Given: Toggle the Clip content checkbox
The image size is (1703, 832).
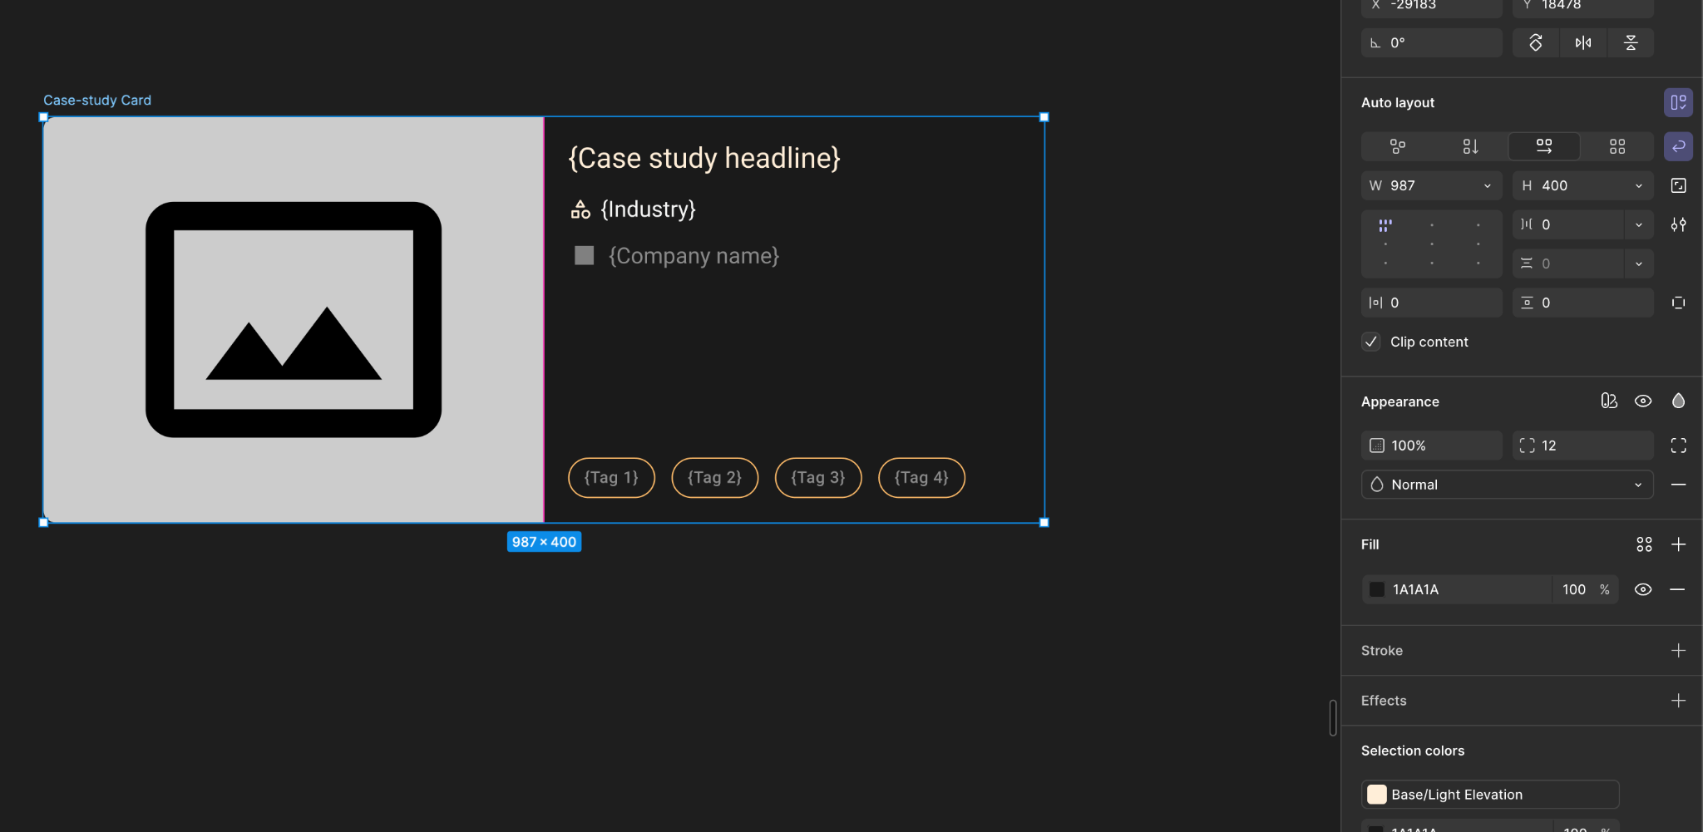Looking at the screenshot, I should (x=1371, y=342).
